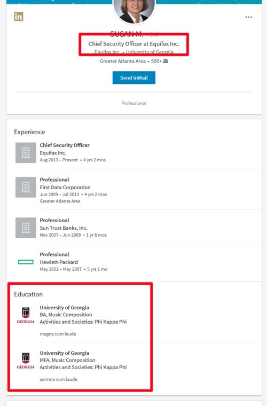Screen dimensions: 267x406
Task: Click the Greater Atlanta Area location text
Action: 123,61
